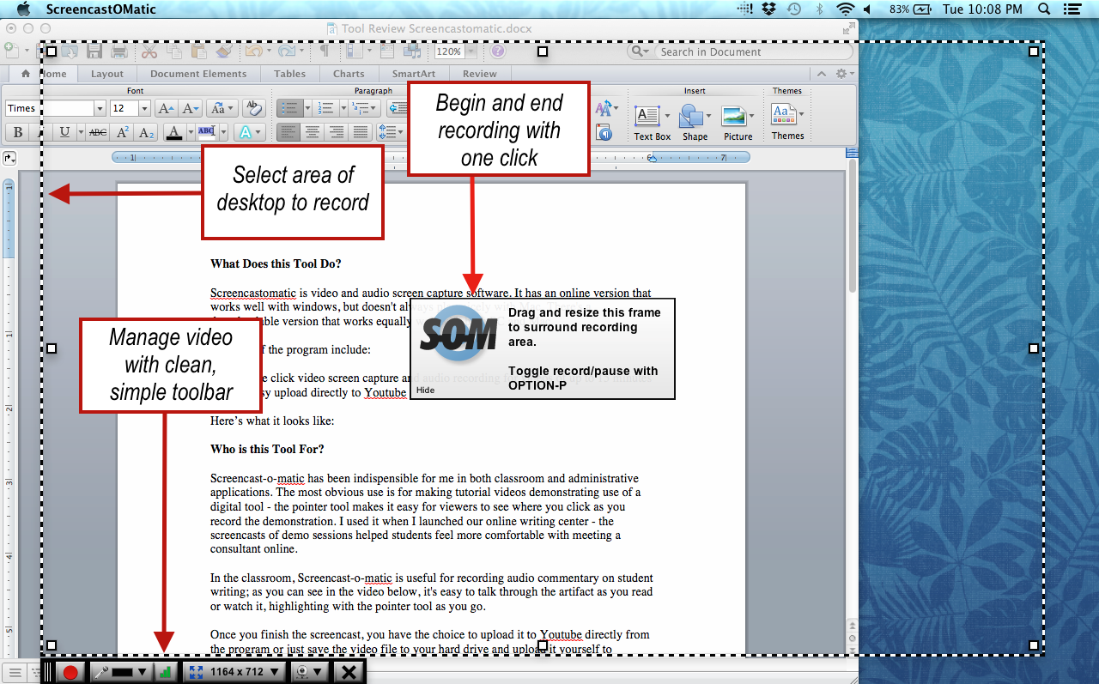Viewport: 1099px width, 684px height.
Task: Toggle Center text alignment
Action: tap(313, 132)
